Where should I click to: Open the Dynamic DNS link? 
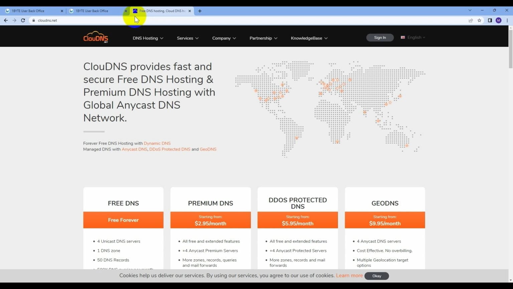[x=157, y=143]
